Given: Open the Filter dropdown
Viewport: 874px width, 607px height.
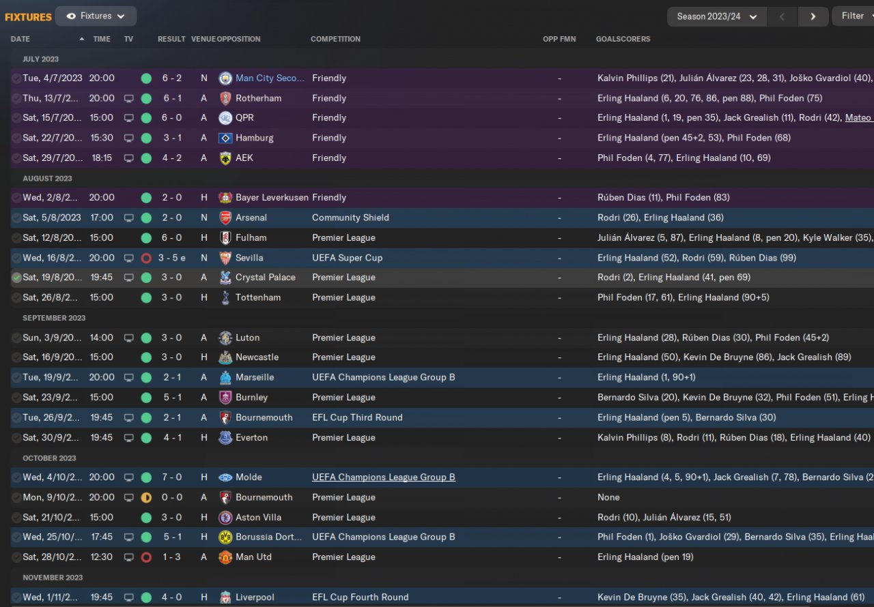Looking at the screenshot, I should pyautogui.click(x=853, y=16).
